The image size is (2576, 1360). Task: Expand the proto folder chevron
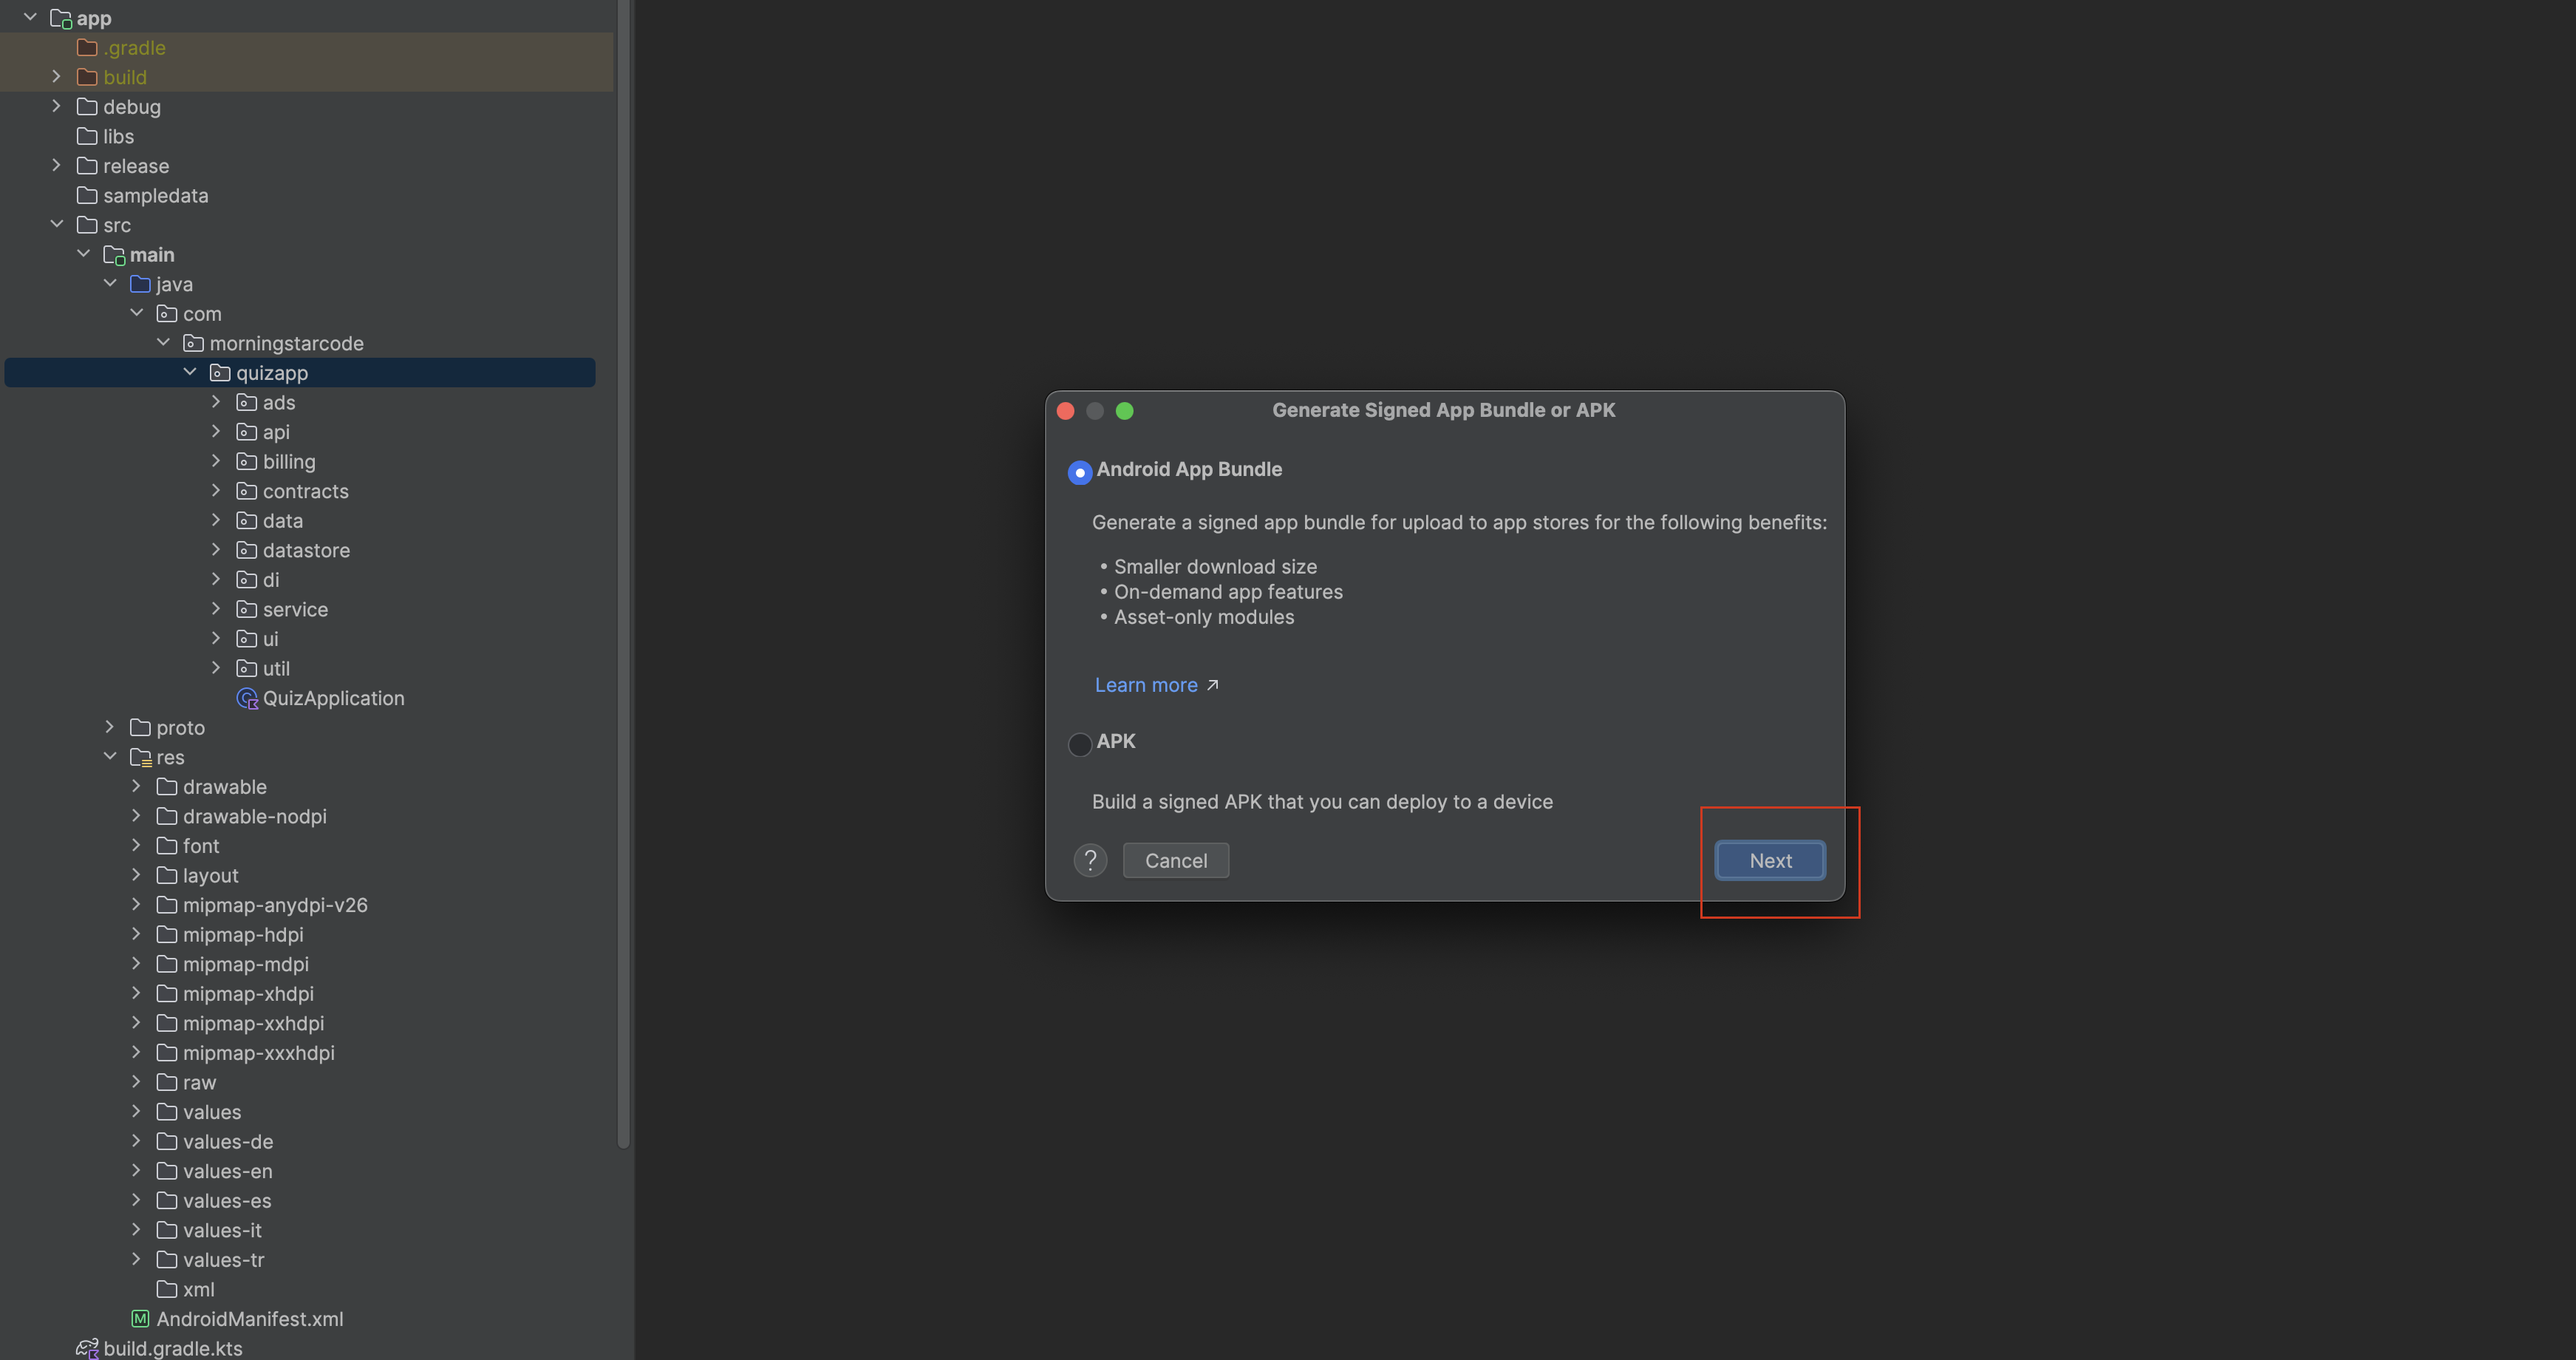click(110, 727)
